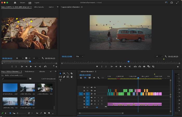
Task: Toggle lock on V3 track
Action: click(84, 87)
